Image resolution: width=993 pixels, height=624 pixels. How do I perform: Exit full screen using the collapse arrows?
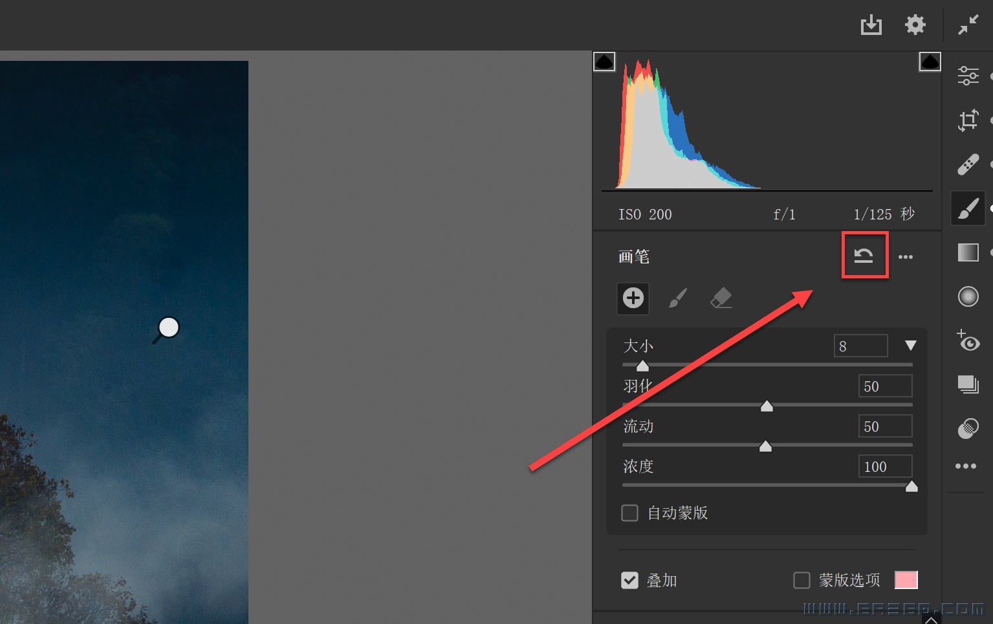pos(968,25)
